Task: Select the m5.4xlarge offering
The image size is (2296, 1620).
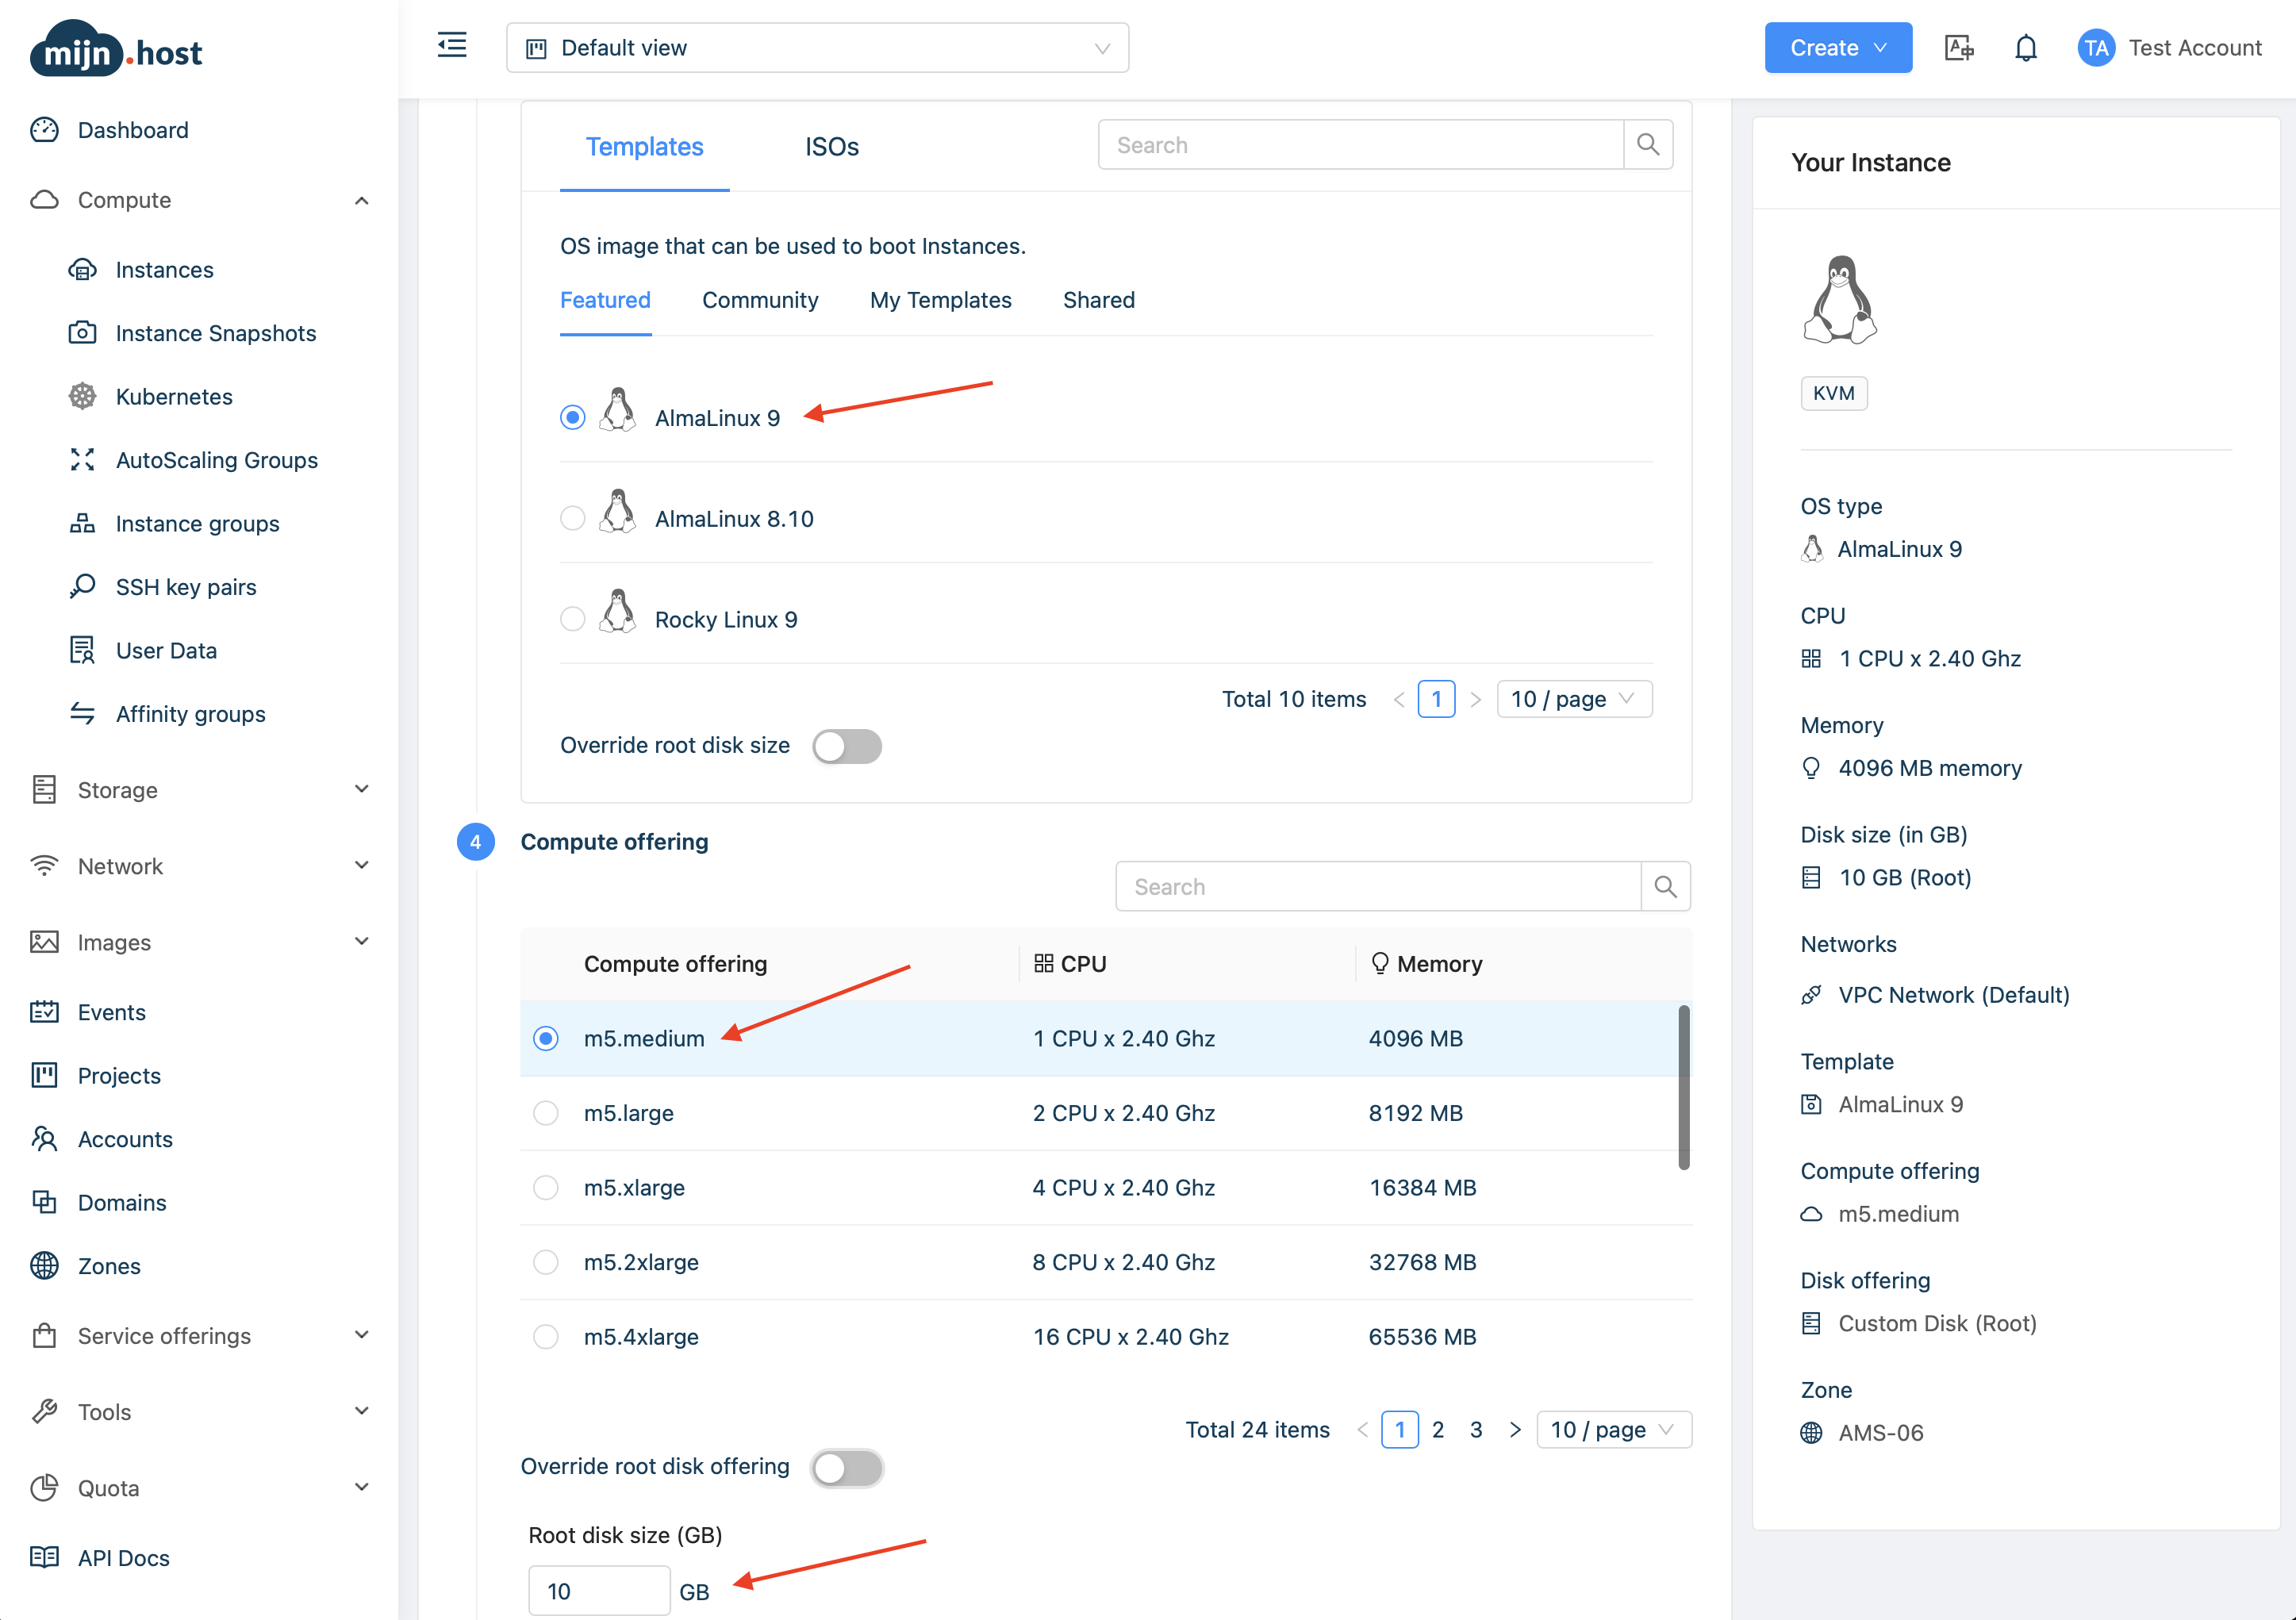Action: pyautogui.click(x=545, y=1336)
